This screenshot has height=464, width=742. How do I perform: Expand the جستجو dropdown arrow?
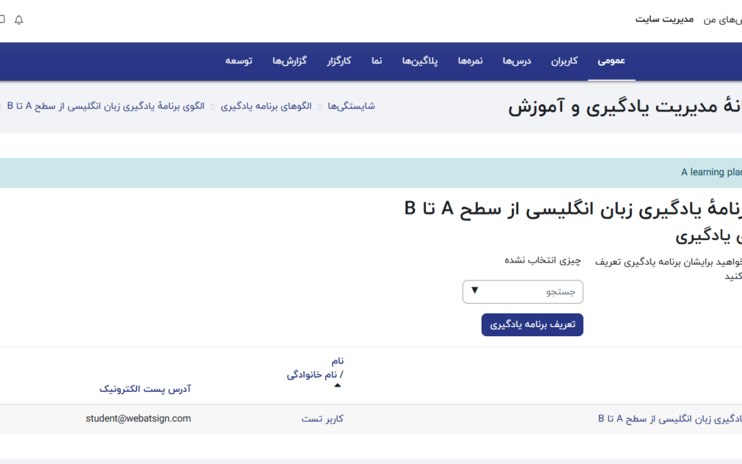point(475,291)
